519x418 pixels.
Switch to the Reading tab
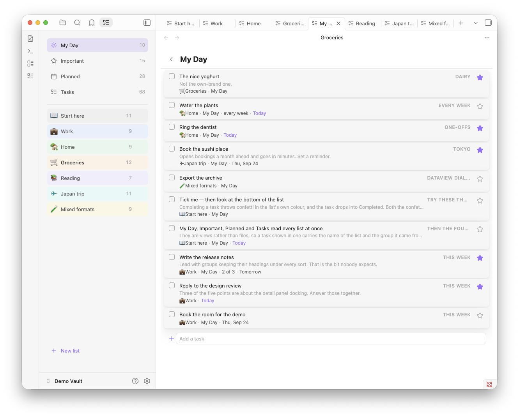tap(362, 23)
